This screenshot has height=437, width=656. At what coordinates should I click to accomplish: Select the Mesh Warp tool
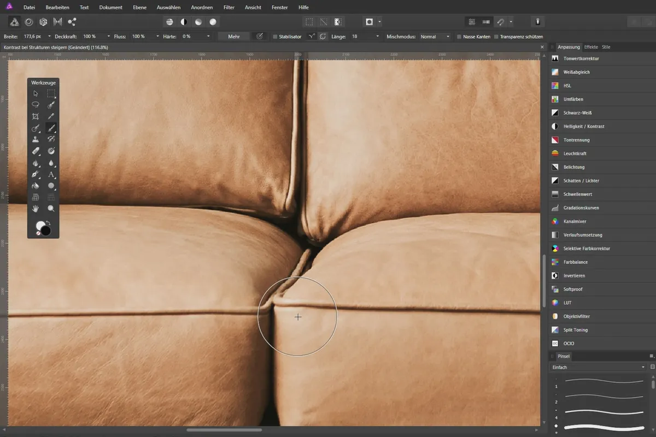point(36,197)
